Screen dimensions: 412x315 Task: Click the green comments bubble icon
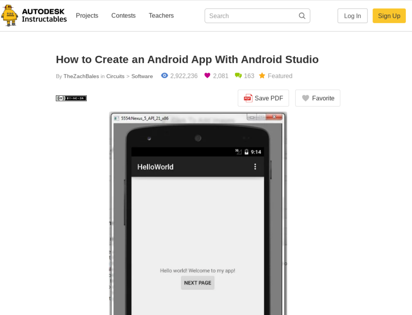click(x=238, y=76)
